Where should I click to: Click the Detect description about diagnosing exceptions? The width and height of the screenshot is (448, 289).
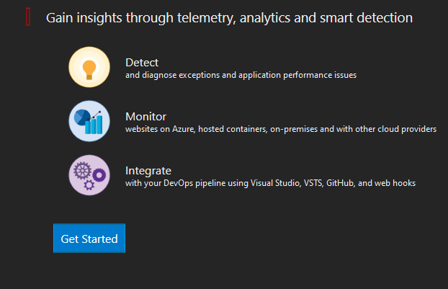coord(241,75)
